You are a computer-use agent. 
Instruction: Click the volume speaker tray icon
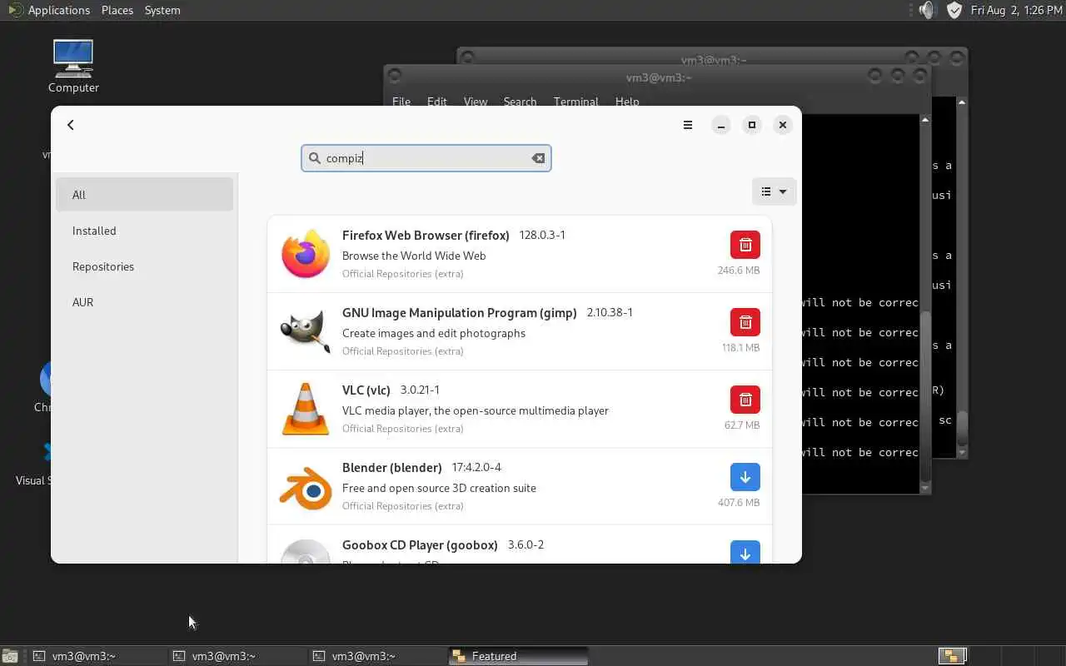[928, 10]
